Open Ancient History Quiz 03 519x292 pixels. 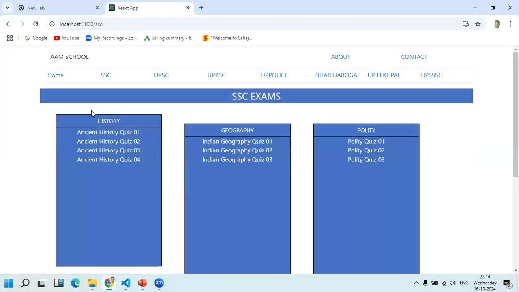click(109, 150)
